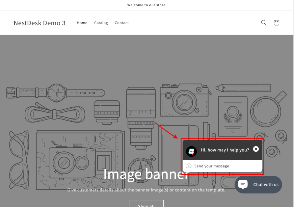The image size is (294, 207).
Task: Click the 'Hi, how may I help you?' greeting
Action: pos(225,150)
